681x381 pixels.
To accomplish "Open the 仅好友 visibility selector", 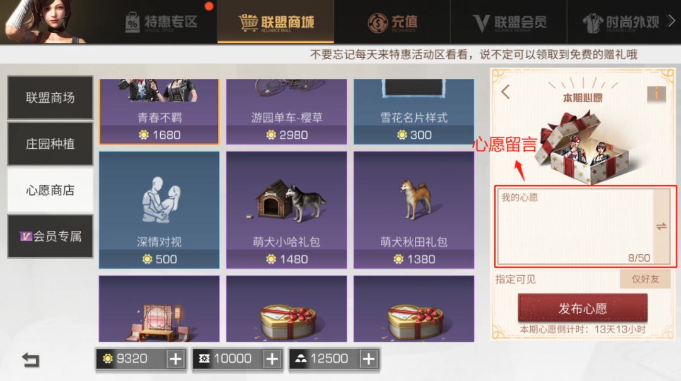I will (x=645, y=279).
